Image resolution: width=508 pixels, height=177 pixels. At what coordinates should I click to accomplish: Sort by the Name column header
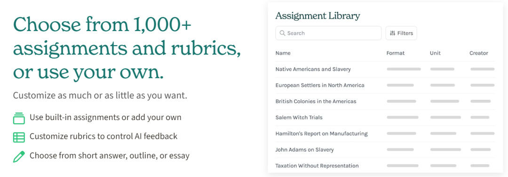pos(283,53)
